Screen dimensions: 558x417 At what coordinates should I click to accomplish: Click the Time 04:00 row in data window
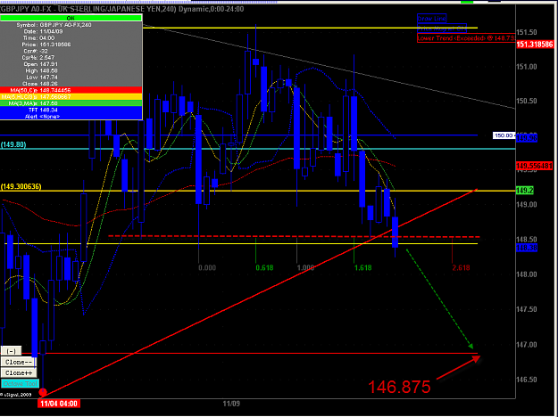coord(71,38)
